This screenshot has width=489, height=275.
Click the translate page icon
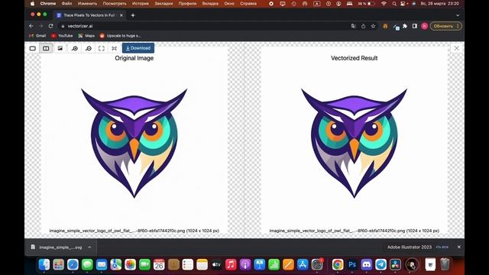[x=353, y=26]
